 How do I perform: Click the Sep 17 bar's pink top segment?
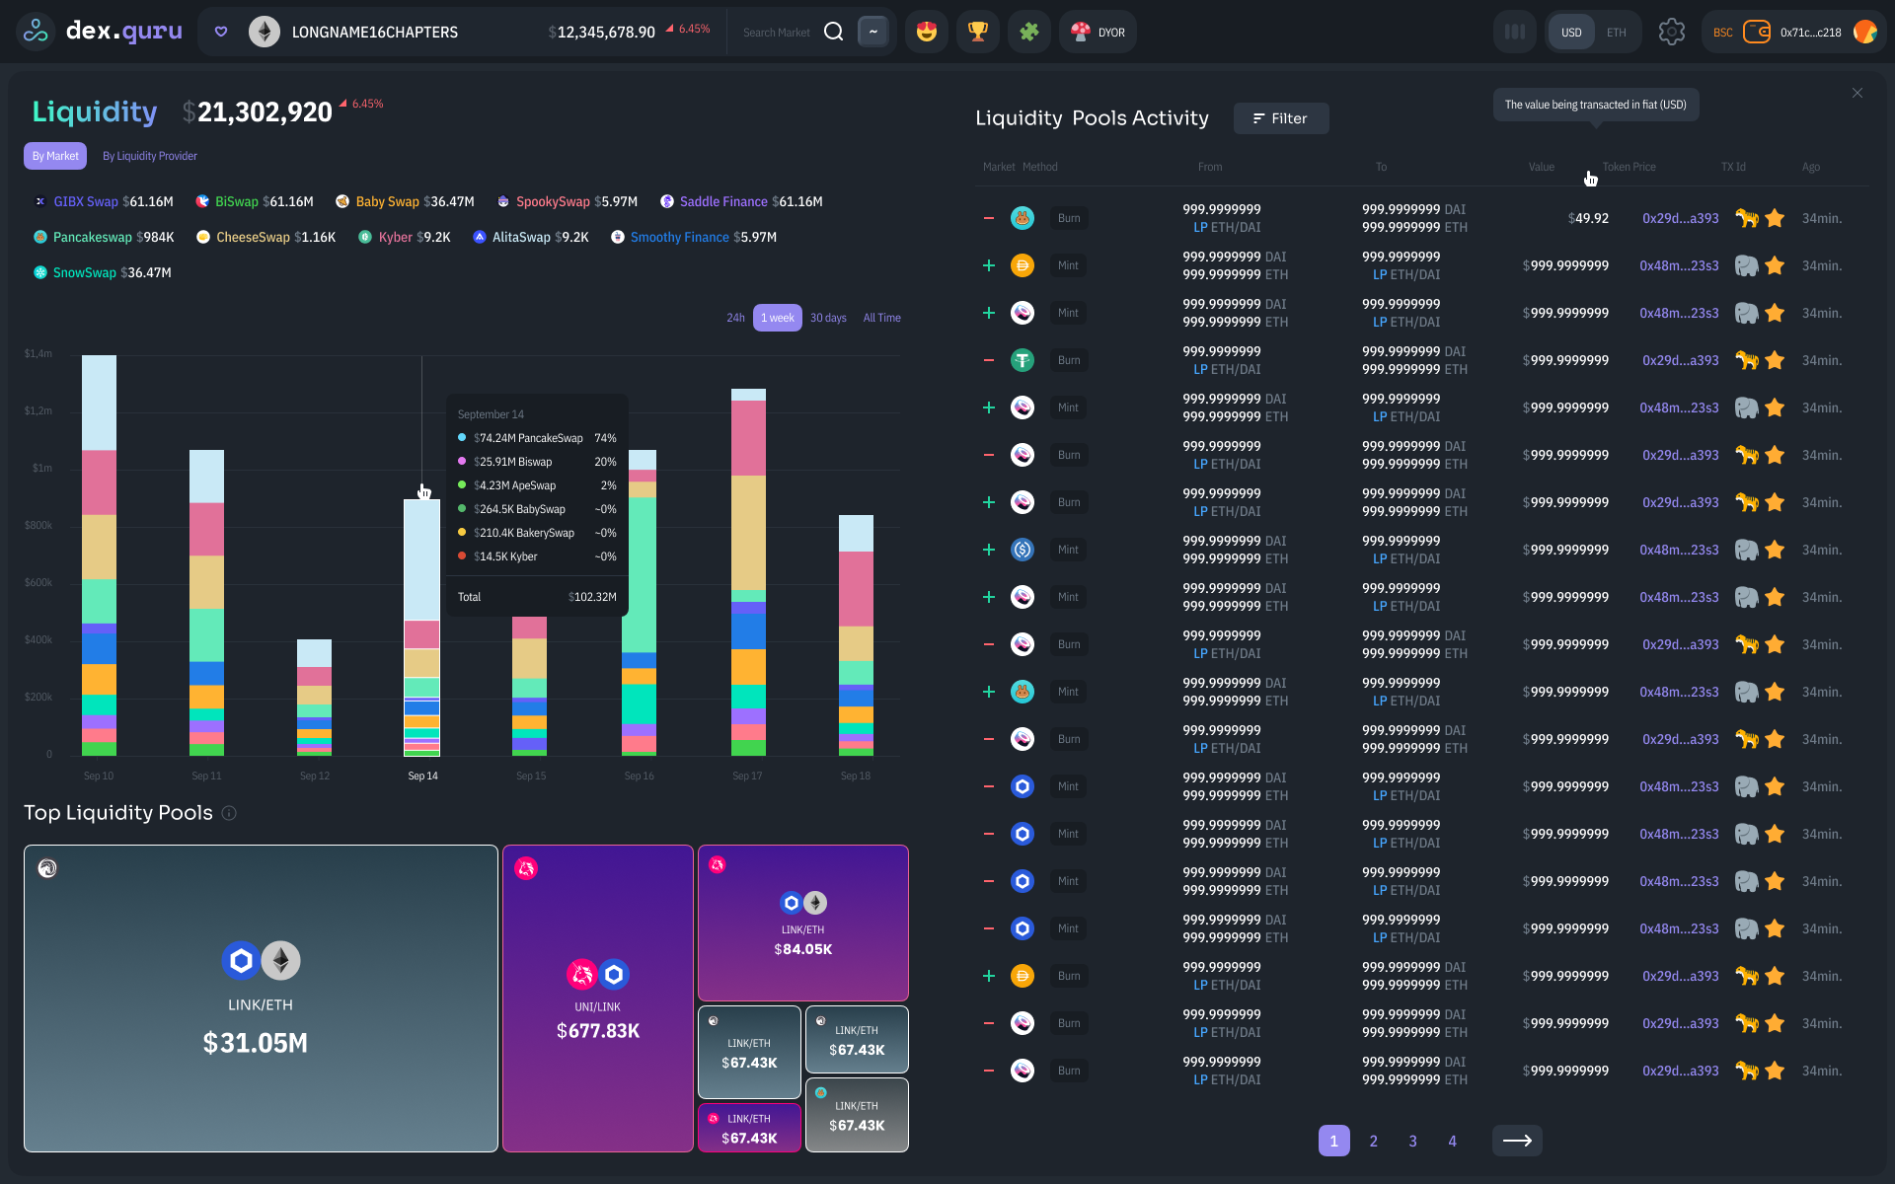pos(748,438)
